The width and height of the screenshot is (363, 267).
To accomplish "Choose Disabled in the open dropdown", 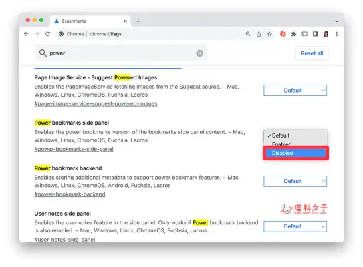I will click(x=295, y=153).
